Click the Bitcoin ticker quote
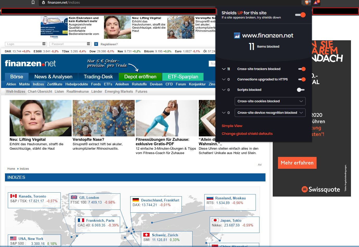Viewport: 359px width, 247px height. point(158,51)
